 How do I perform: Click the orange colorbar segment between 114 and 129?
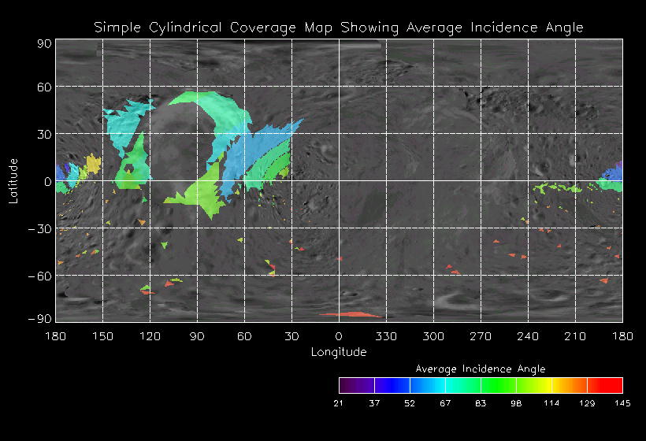pyautogui.click(x=569, y=385)
